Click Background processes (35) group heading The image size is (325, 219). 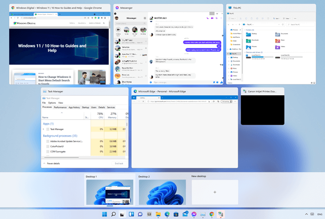(60, 136)
